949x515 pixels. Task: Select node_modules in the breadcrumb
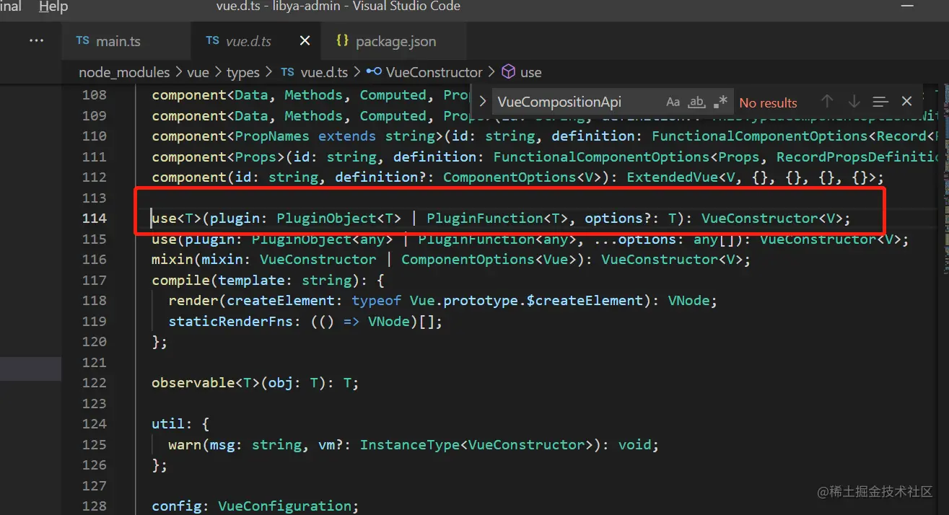tap(124, 72)
